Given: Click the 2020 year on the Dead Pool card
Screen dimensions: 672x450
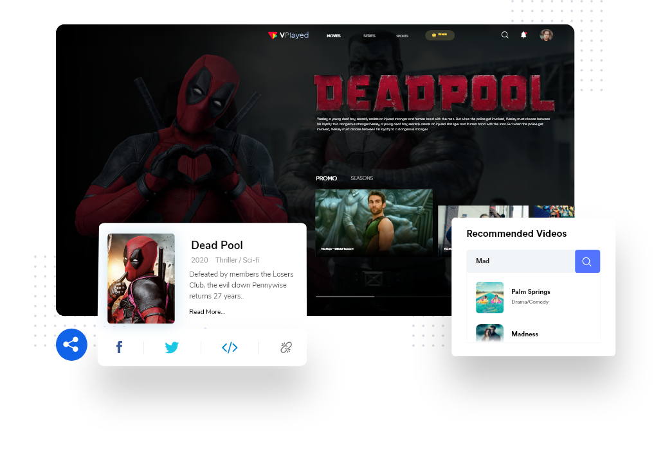Looking at the screenshot, I should 199,260.
